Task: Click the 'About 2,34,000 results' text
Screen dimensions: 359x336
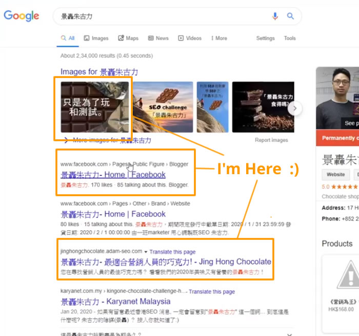Action: (107, 55)
